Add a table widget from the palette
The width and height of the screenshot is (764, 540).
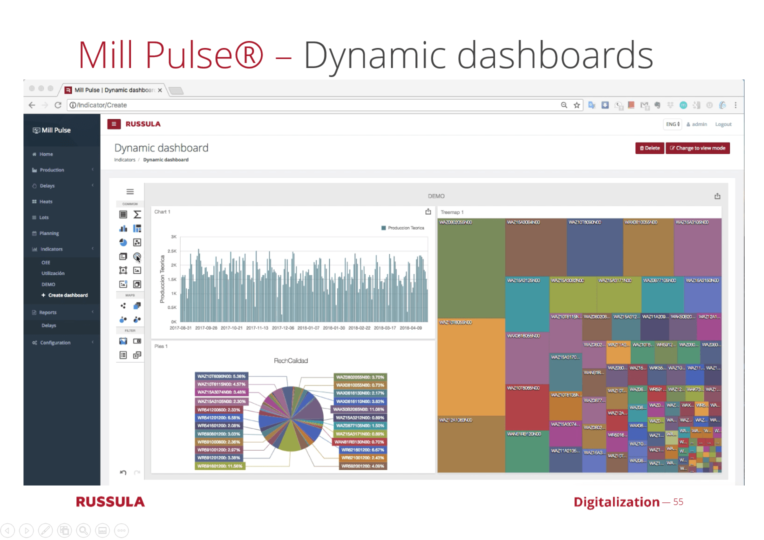pyautogui.click(x=123, y=214)
